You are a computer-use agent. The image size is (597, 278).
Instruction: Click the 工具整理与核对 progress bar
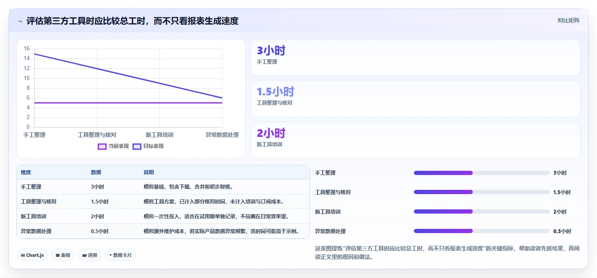pos(482,192)
